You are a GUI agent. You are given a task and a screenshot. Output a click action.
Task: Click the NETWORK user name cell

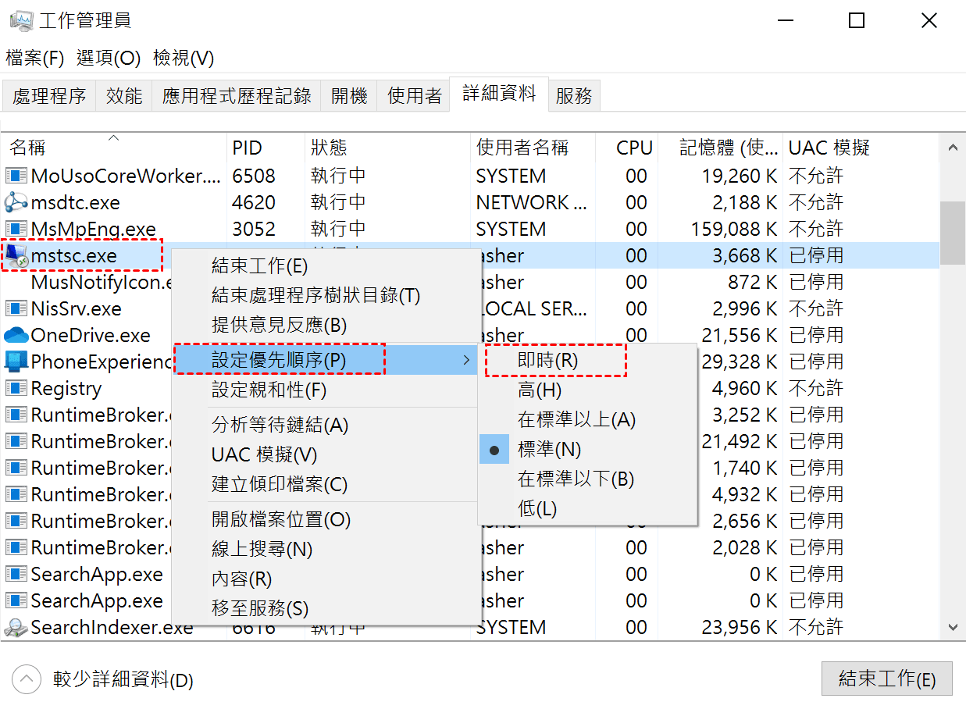[532, 202]
